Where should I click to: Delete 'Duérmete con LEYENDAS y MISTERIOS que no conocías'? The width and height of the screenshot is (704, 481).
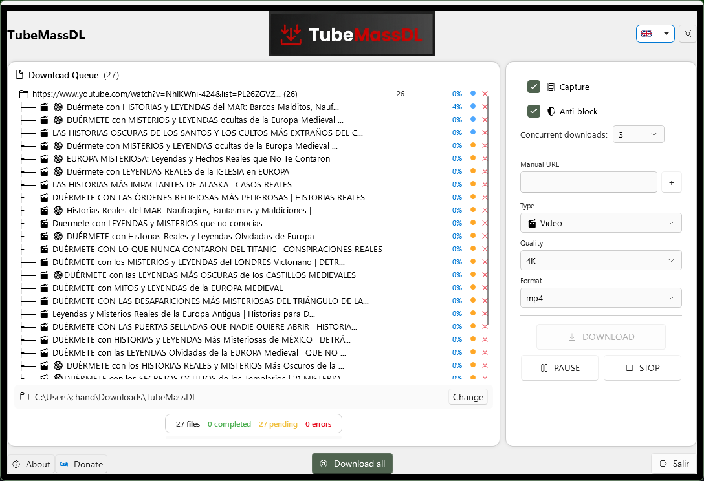point(485,224)
